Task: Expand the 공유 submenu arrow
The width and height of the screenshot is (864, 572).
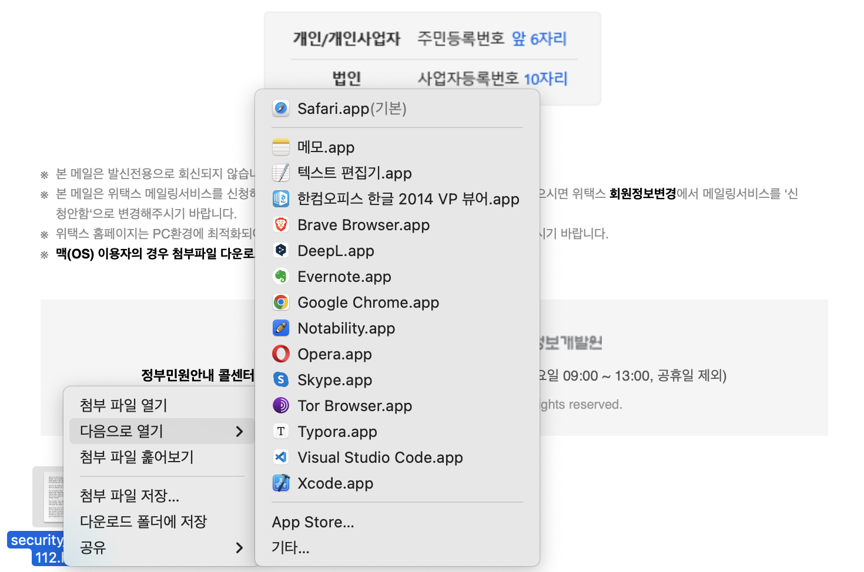Action: click(x=239, y=547)
